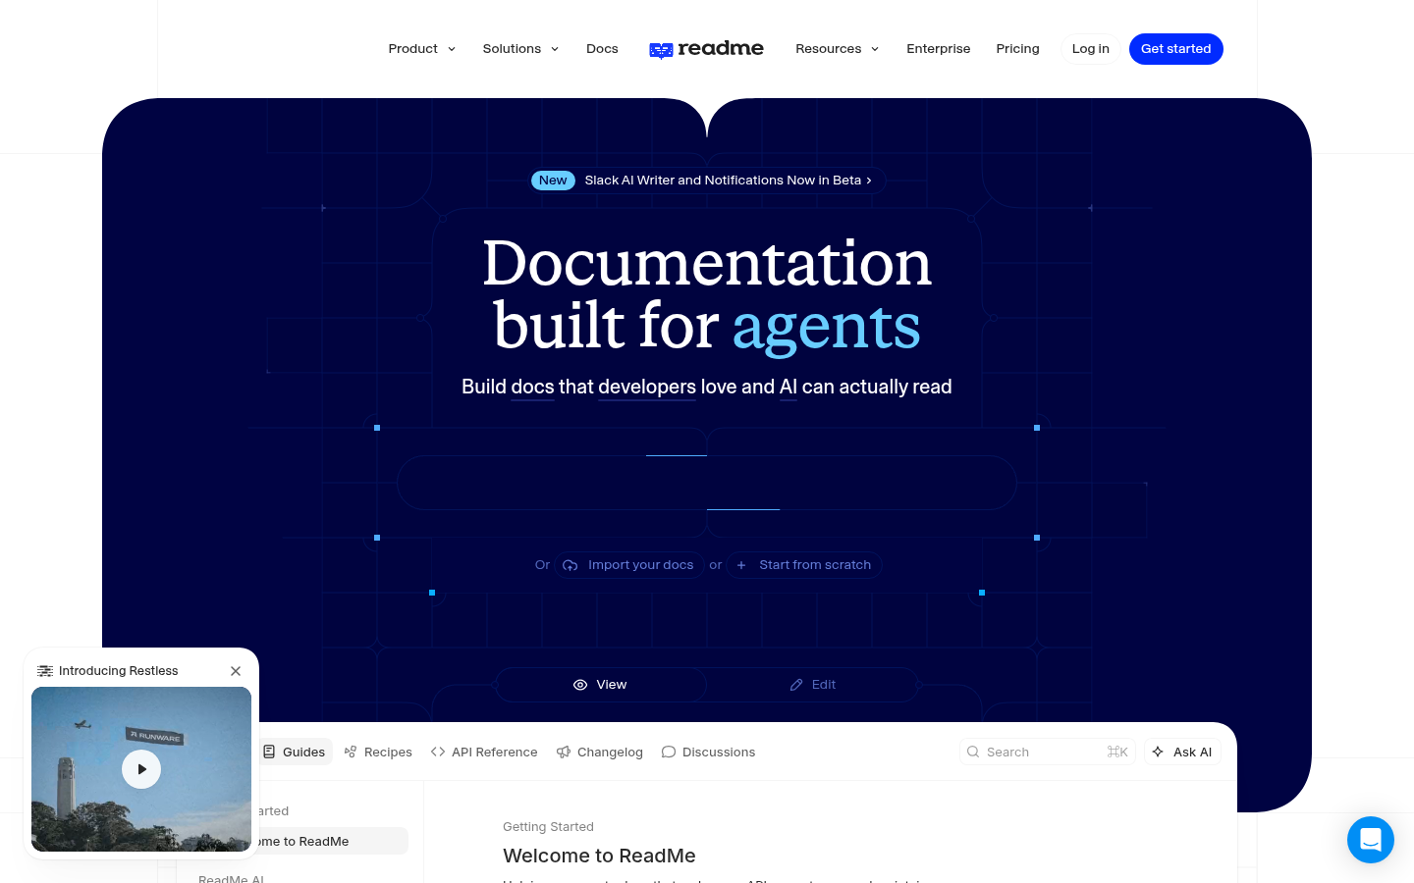Image resolution: width=1414 pixels, height=883 pixels.
Task: Click the eye icon next to View
Action: [x=580, y=685]
